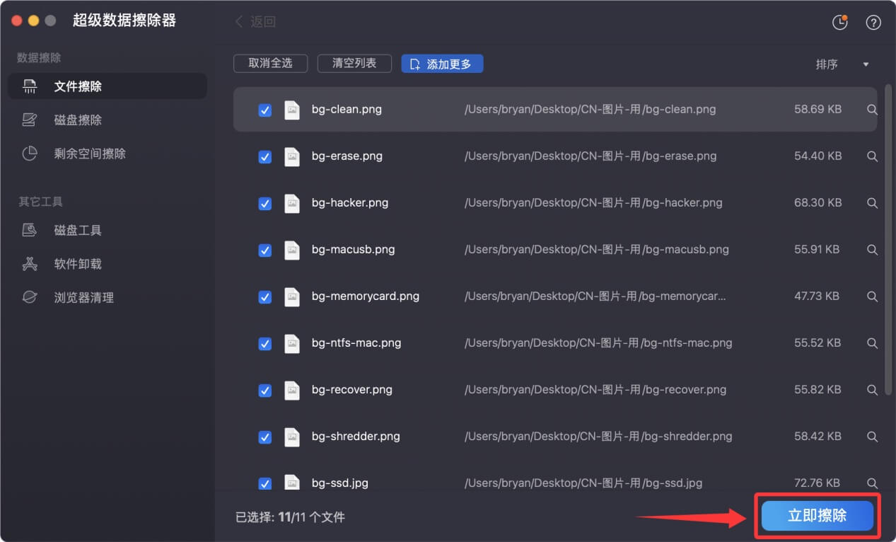Viewport: 896px width, 542px height.
Task: Uncheck bg-memorycard.png entry
Action: pyautogui.click(x=264, y=297)
